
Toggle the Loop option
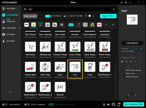pos(123,67)
